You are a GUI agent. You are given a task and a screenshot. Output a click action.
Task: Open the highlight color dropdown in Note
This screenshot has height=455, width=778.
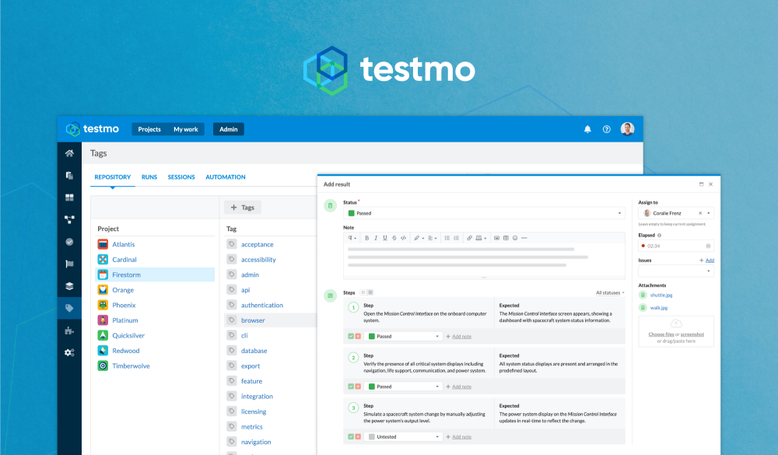coord(419,238)
